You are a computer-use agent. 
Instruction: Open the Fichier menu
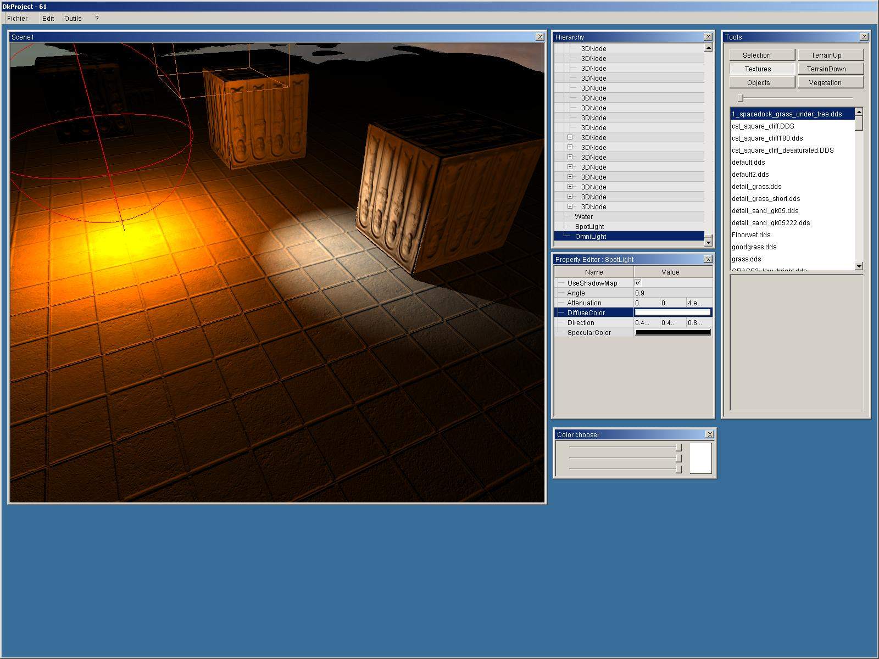coord(18,18)
